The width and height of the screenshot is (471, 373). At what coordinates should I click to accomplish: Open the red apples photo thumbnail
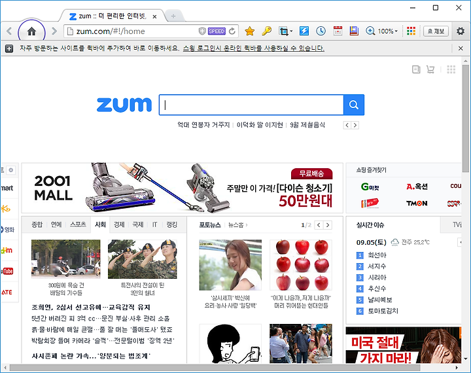(x=301, y=265)
